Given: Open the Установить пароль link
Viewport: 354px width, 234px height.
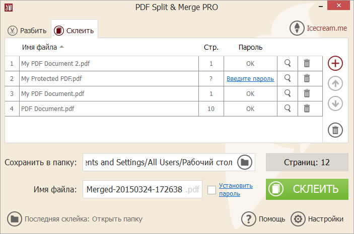Looking at the screenshot, I should tap(236, 190).
